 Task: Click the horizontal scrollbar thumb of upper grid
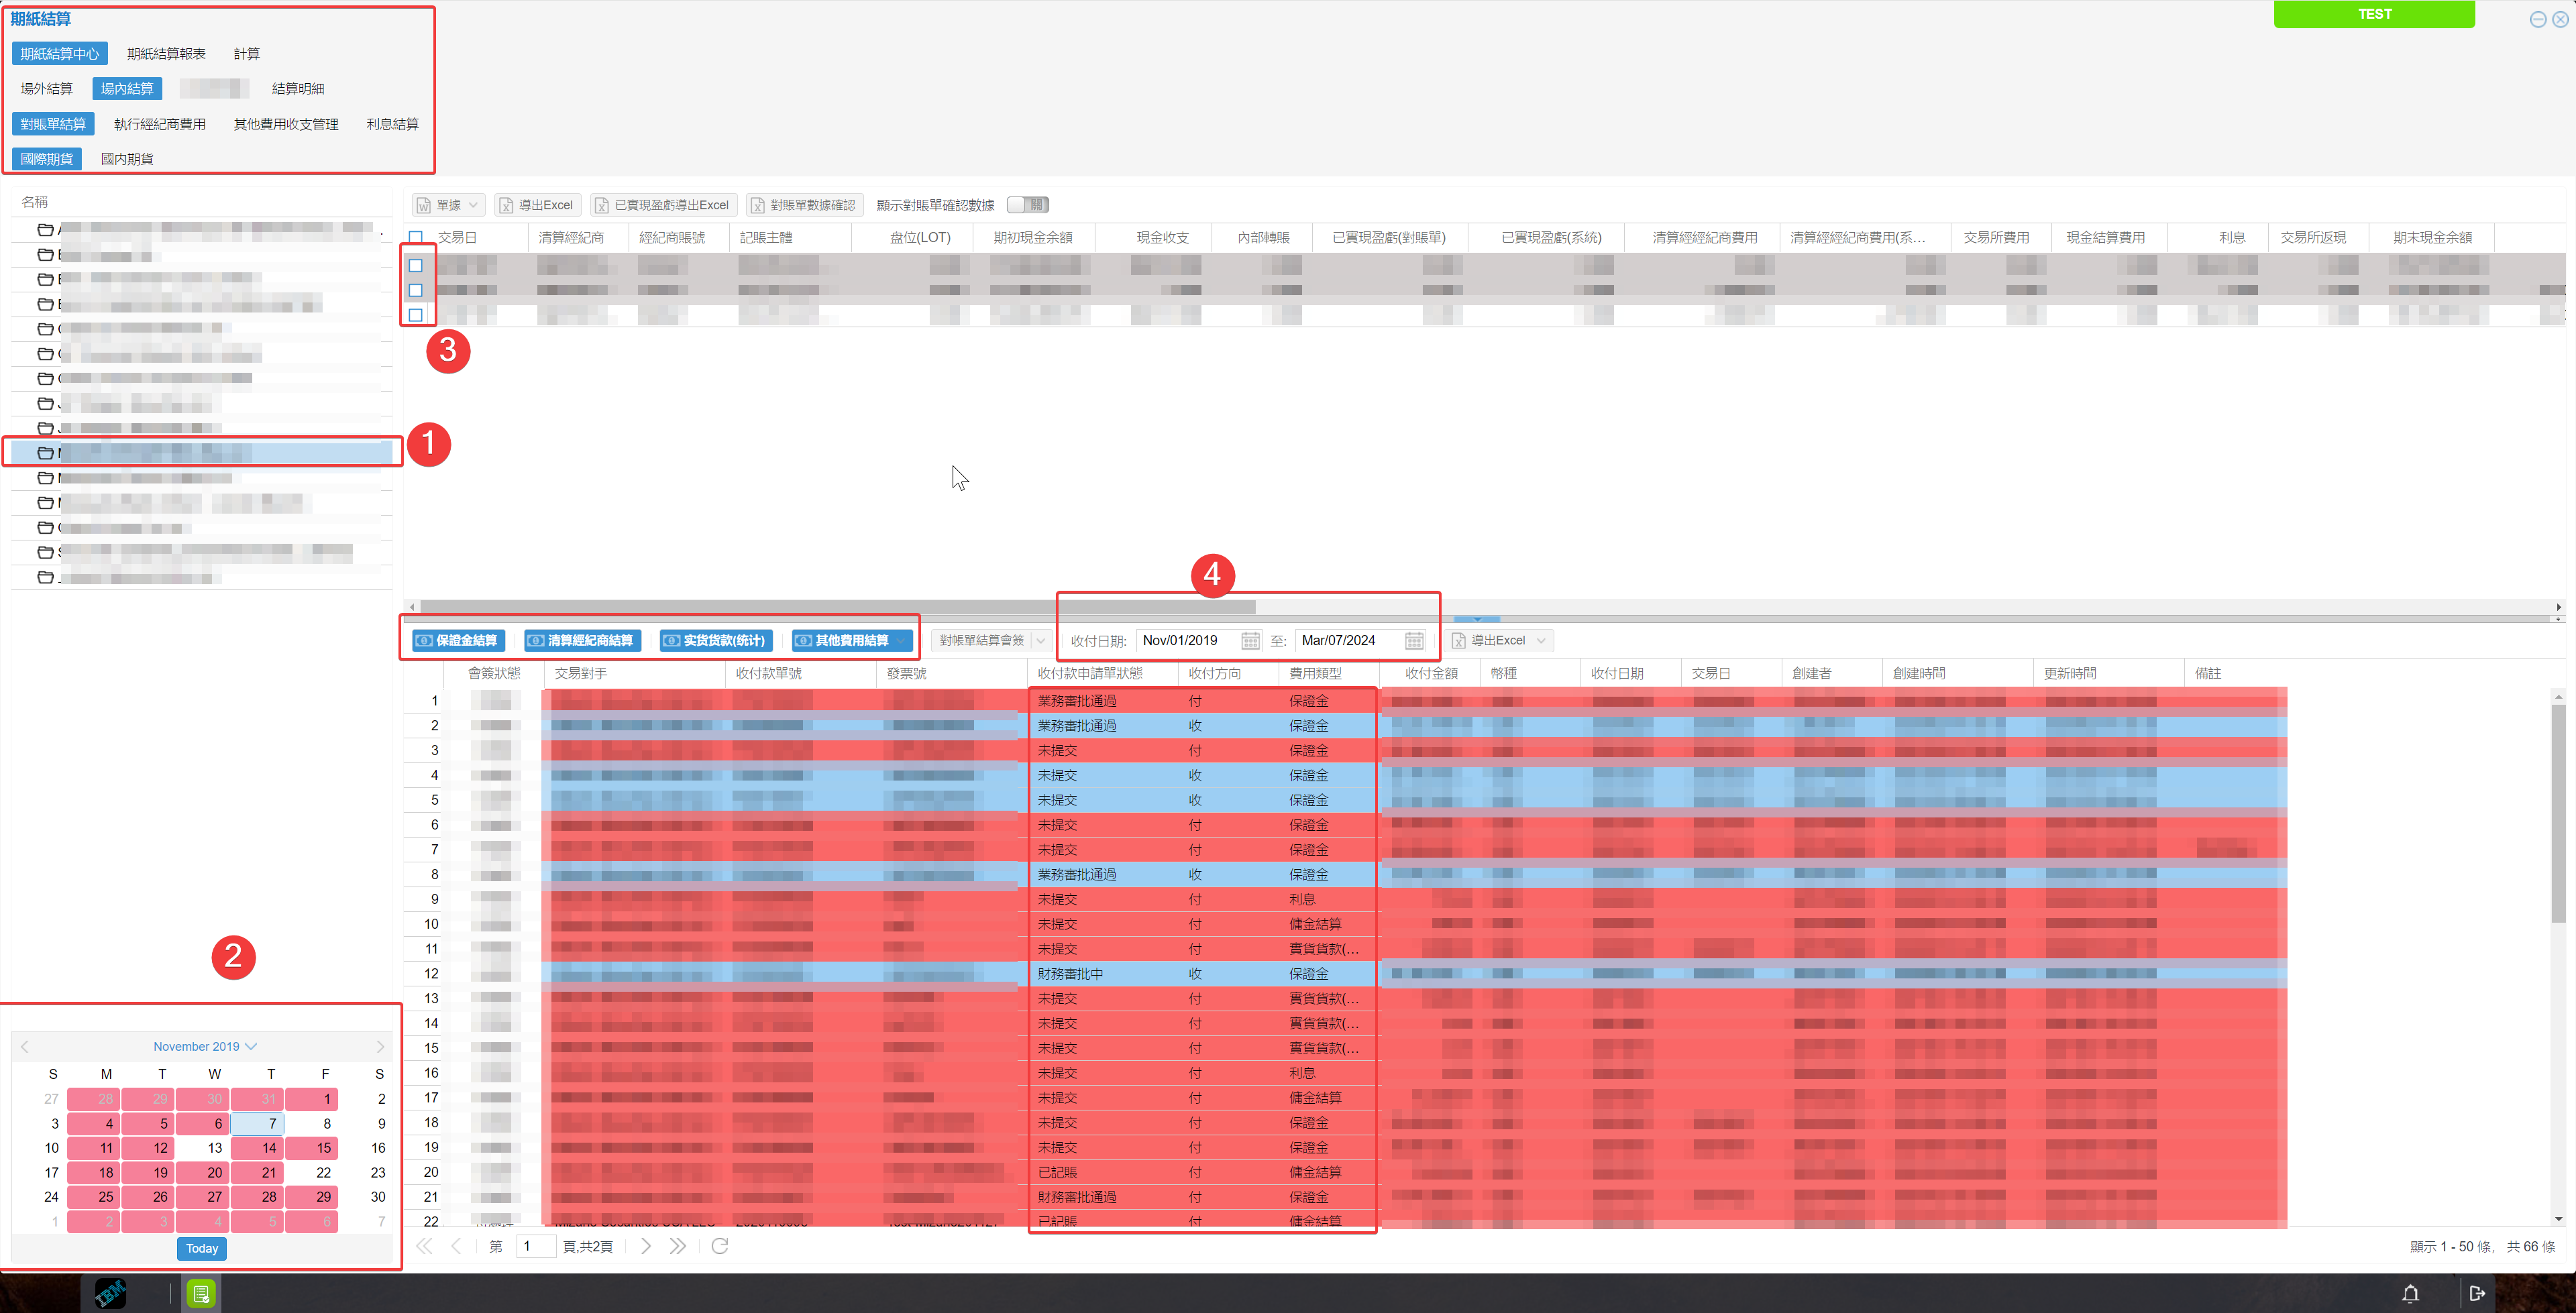(x=838, y=606)
